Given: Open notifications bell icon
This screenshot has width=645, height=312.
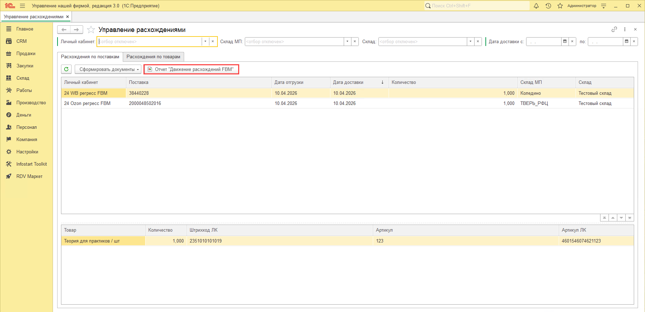Looking at the screenshot, I should (536, 6).
